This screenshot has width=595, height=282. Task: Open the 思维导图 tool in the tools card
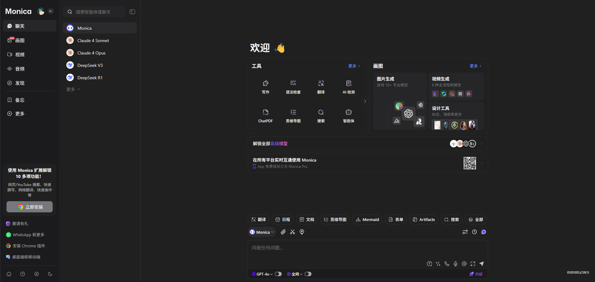(x=293, y=116)
